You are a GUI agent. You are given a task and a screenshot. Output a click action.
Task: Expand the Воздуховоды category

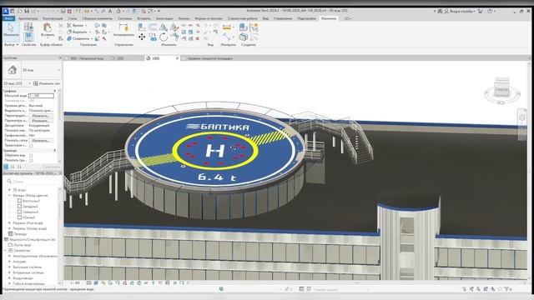[x=9, y=277]
